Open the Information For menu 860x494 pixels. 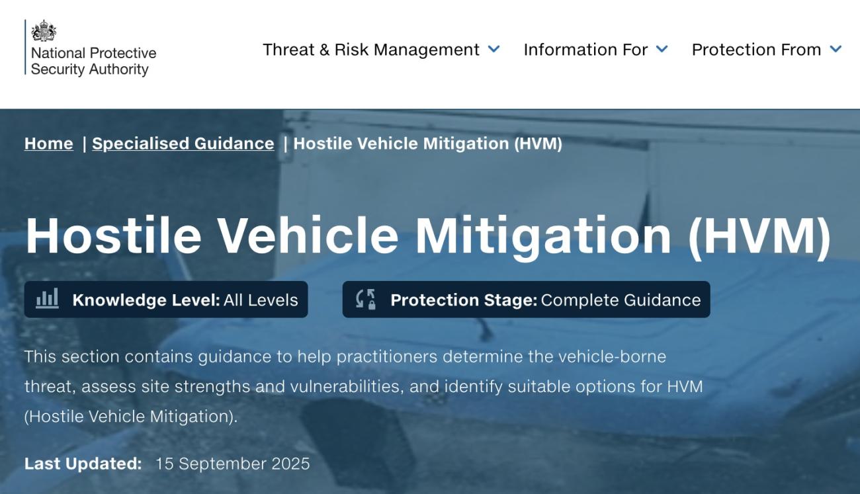[x=585, y=49]
